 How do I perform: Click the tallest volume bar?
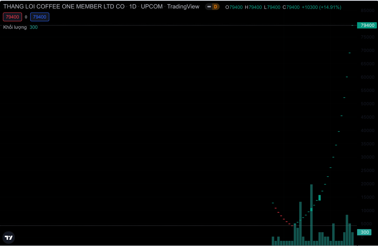point(311,215)
